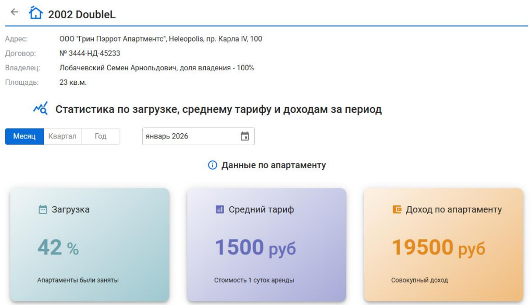
Task: Click the statistics chart magnifier icon
Action: [x=41, y=109]
